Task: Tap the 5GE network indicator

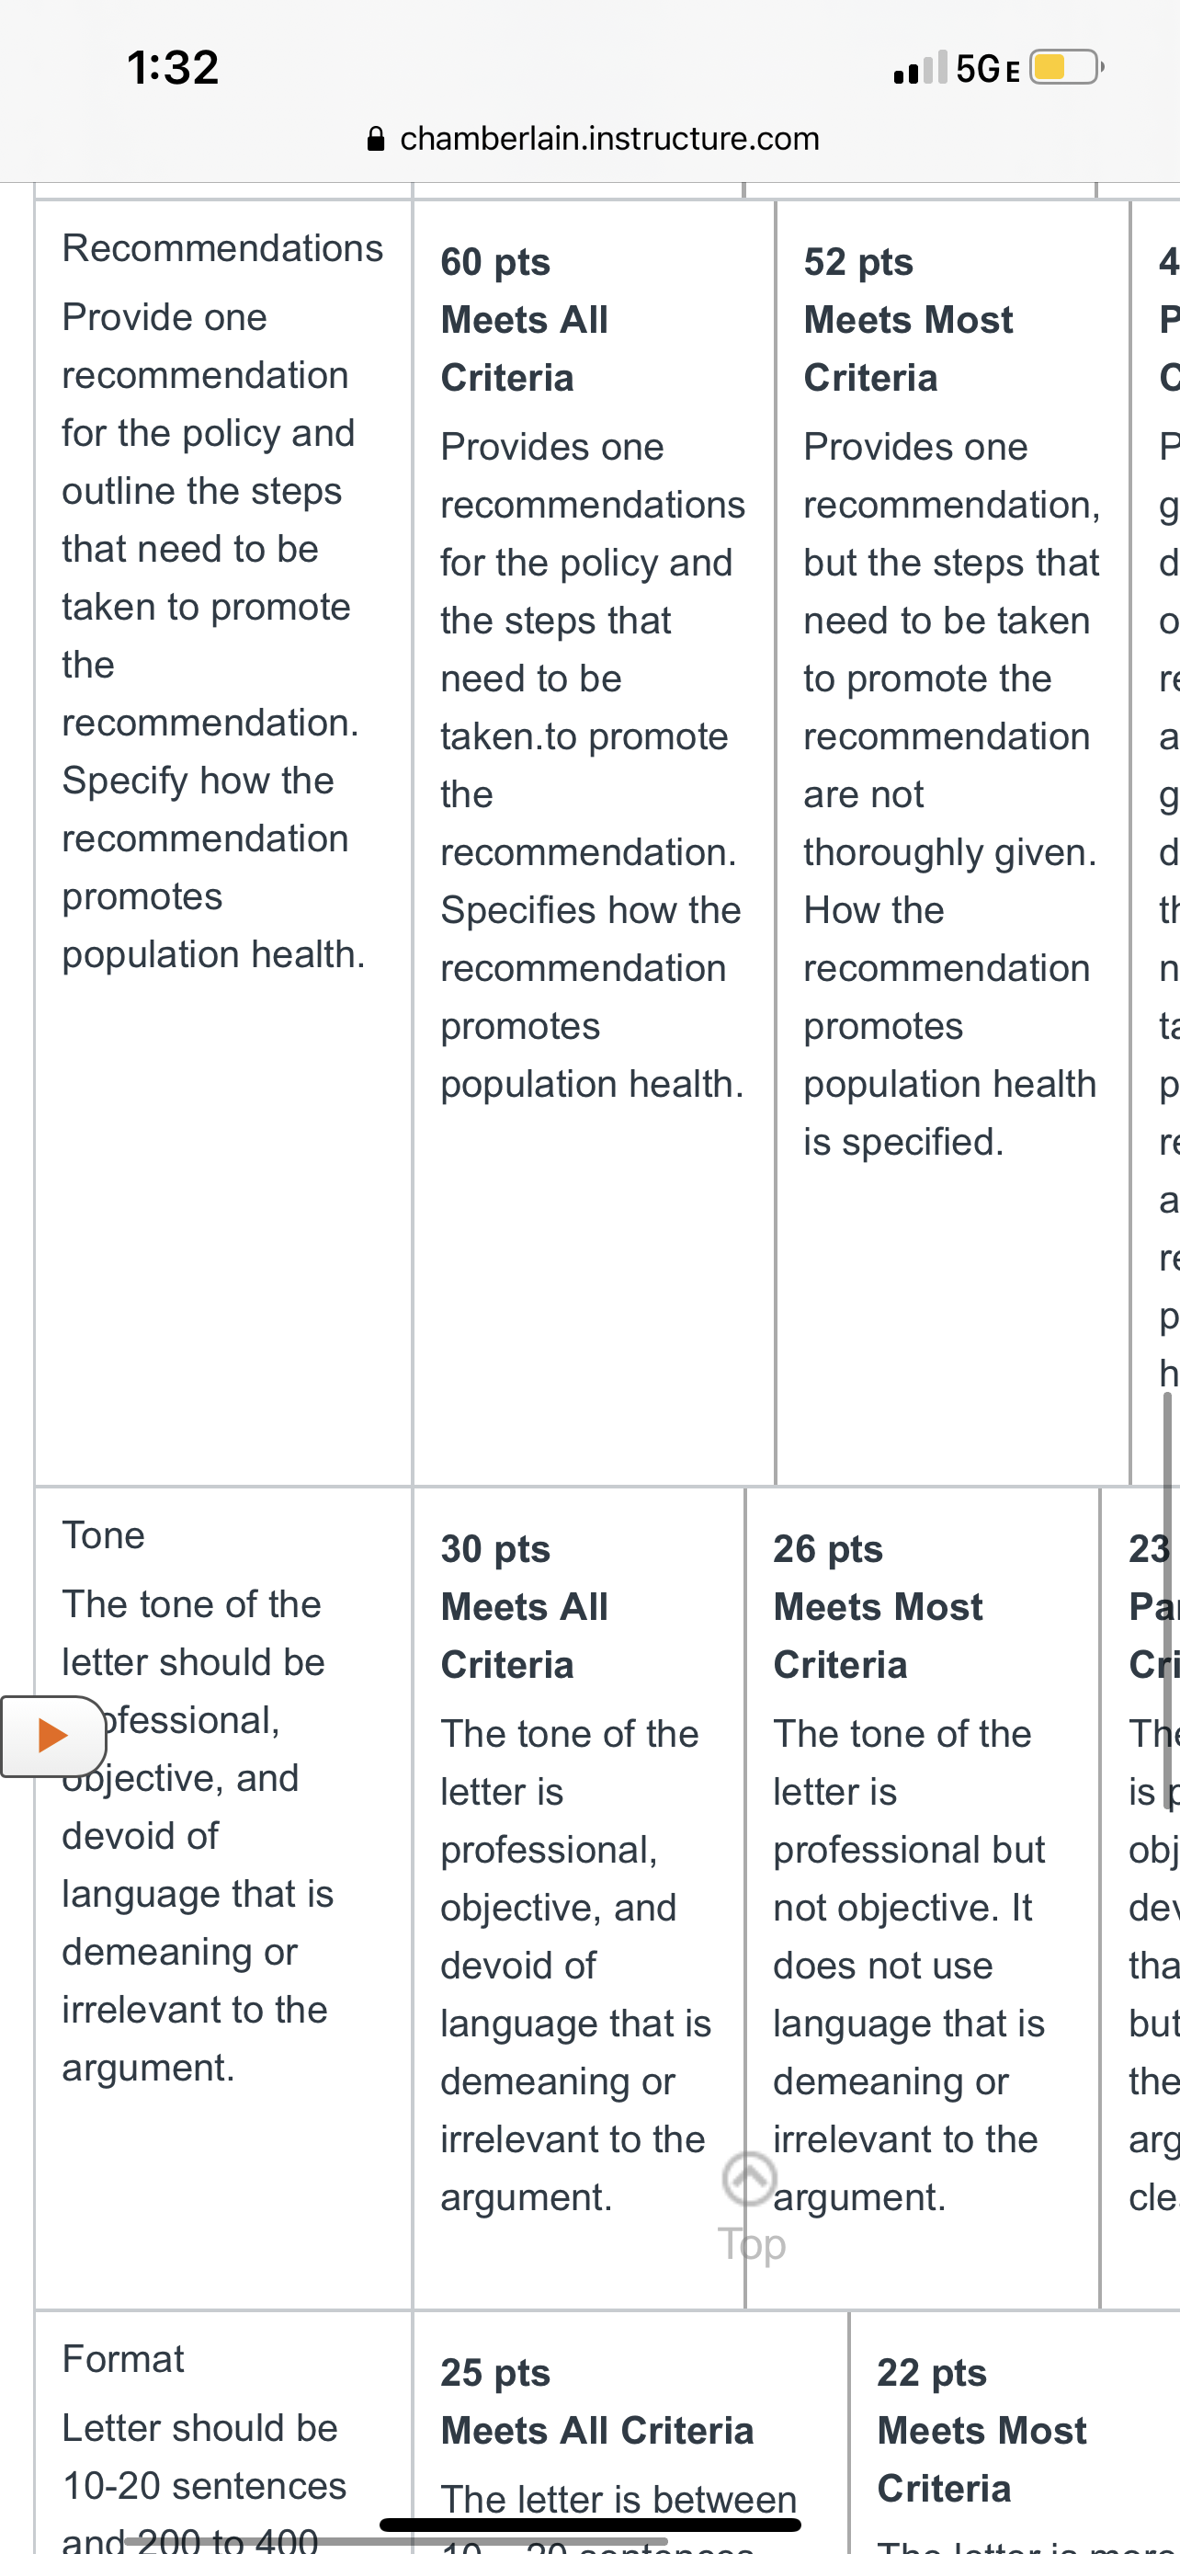Action: tap(988, 68)
